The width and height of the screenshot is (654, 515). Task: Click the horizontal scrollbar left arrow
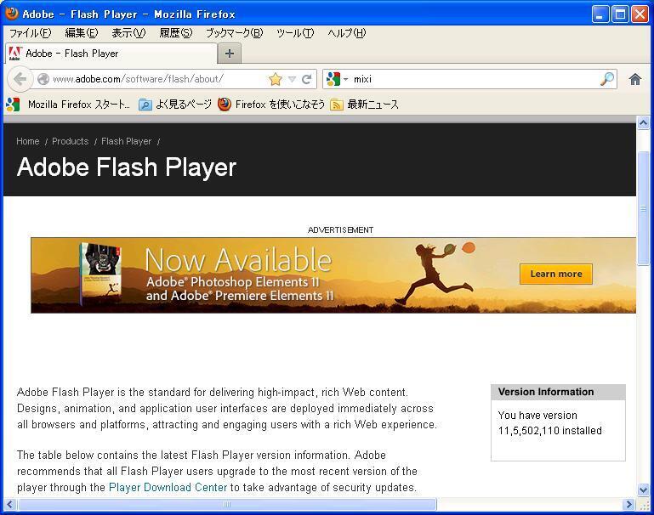click(x=10, y=505)
